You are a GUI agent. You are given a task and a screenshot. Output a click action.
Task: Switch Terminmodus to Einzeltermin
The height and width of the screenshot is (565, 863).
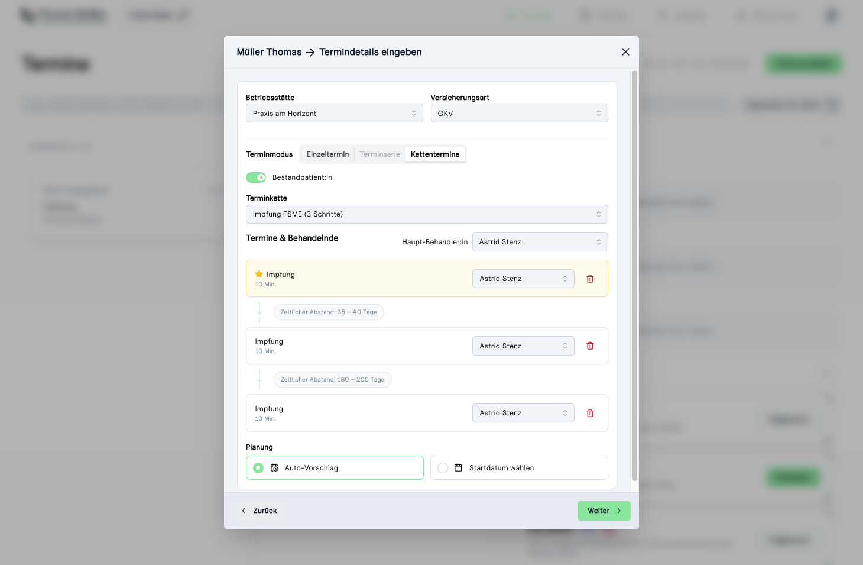click(x=327, y=154)
